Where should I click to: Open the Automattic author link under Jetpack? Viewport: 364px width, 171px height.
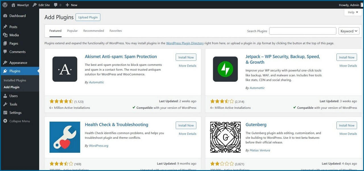click(257, 88)
